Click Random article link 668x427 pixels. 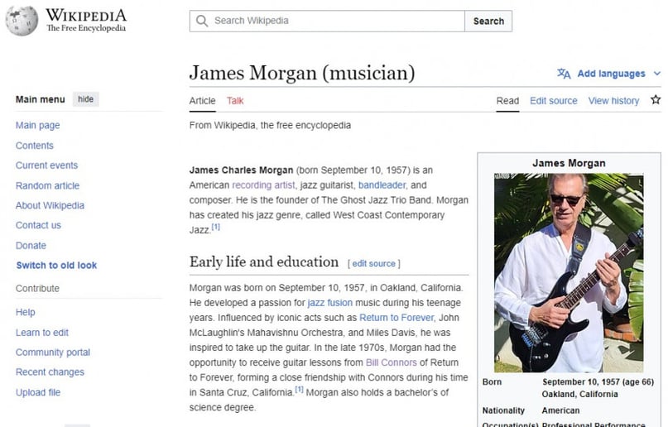pyautogui.click(x=47, y=185)
